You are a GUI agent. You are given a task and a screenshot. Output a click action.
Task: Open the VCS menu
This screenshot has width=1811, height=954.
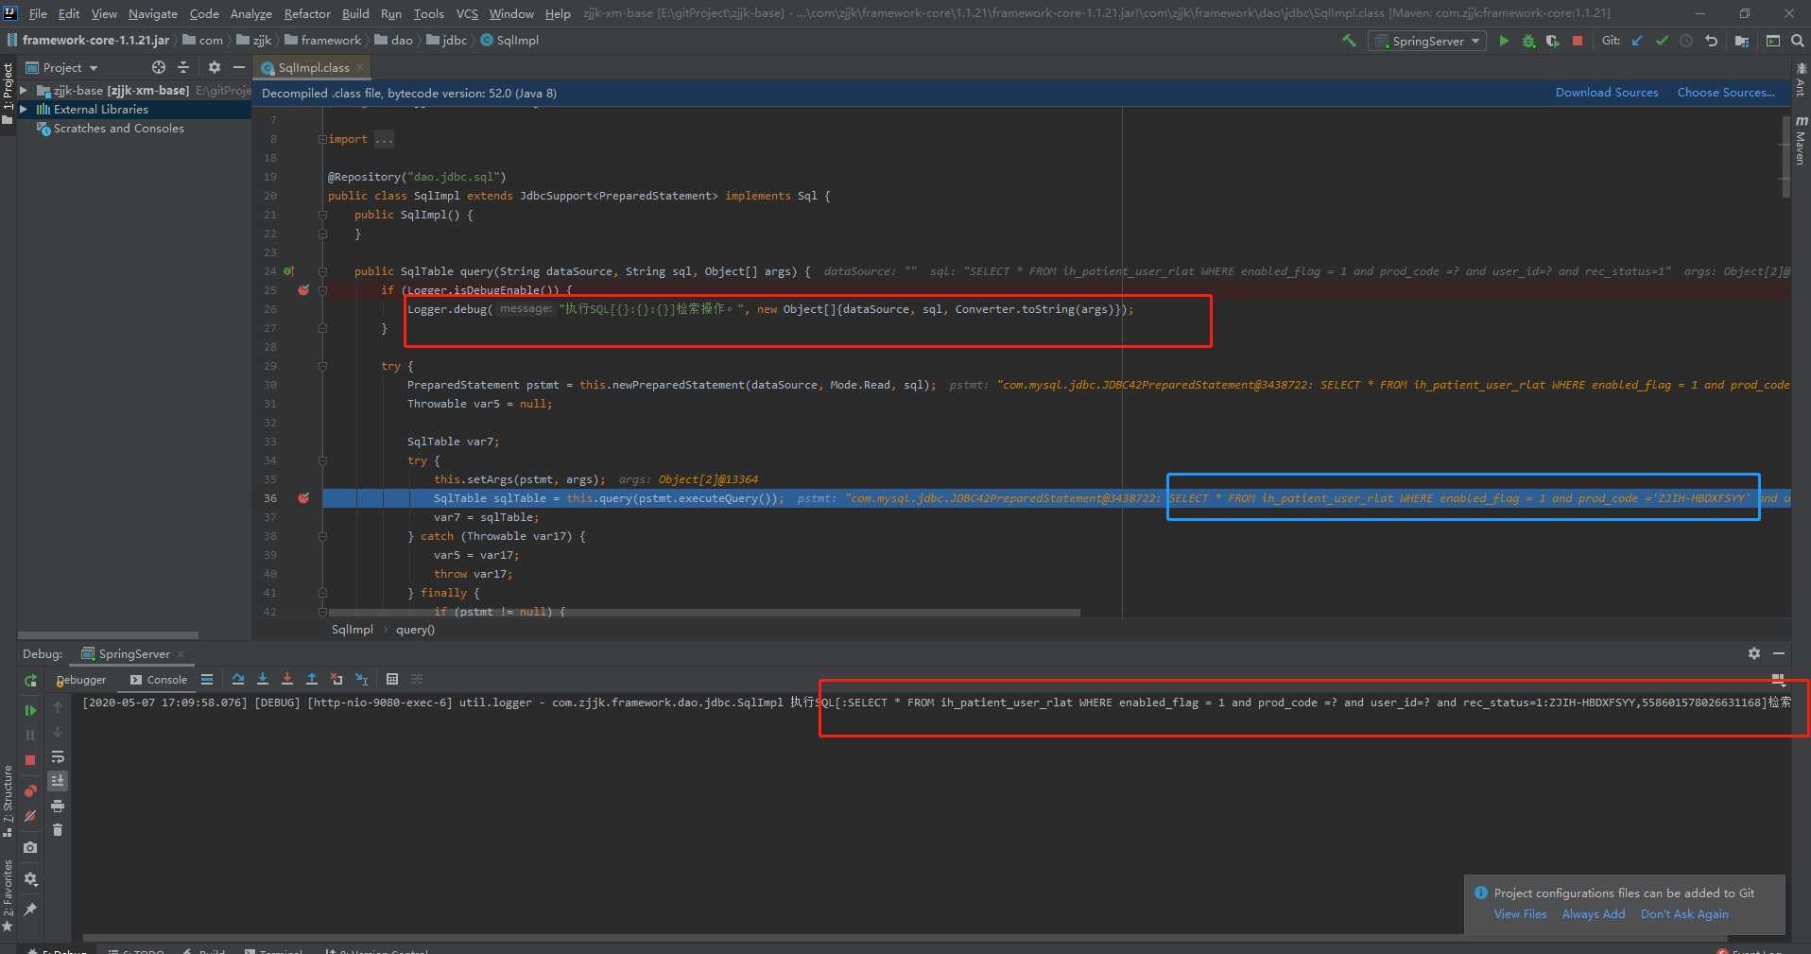(x=467, y=13)
